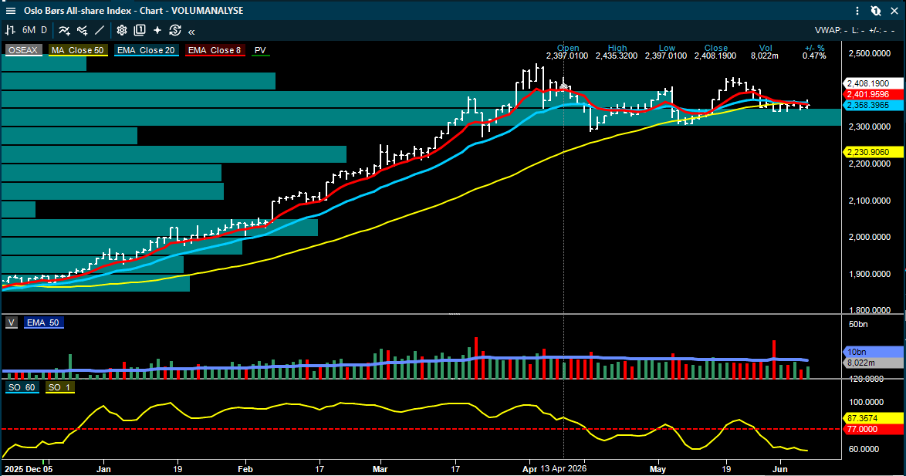The width and height of the screenshot is (906, 476).
Task: Close the chart window with X
Action: pos(894,10)
